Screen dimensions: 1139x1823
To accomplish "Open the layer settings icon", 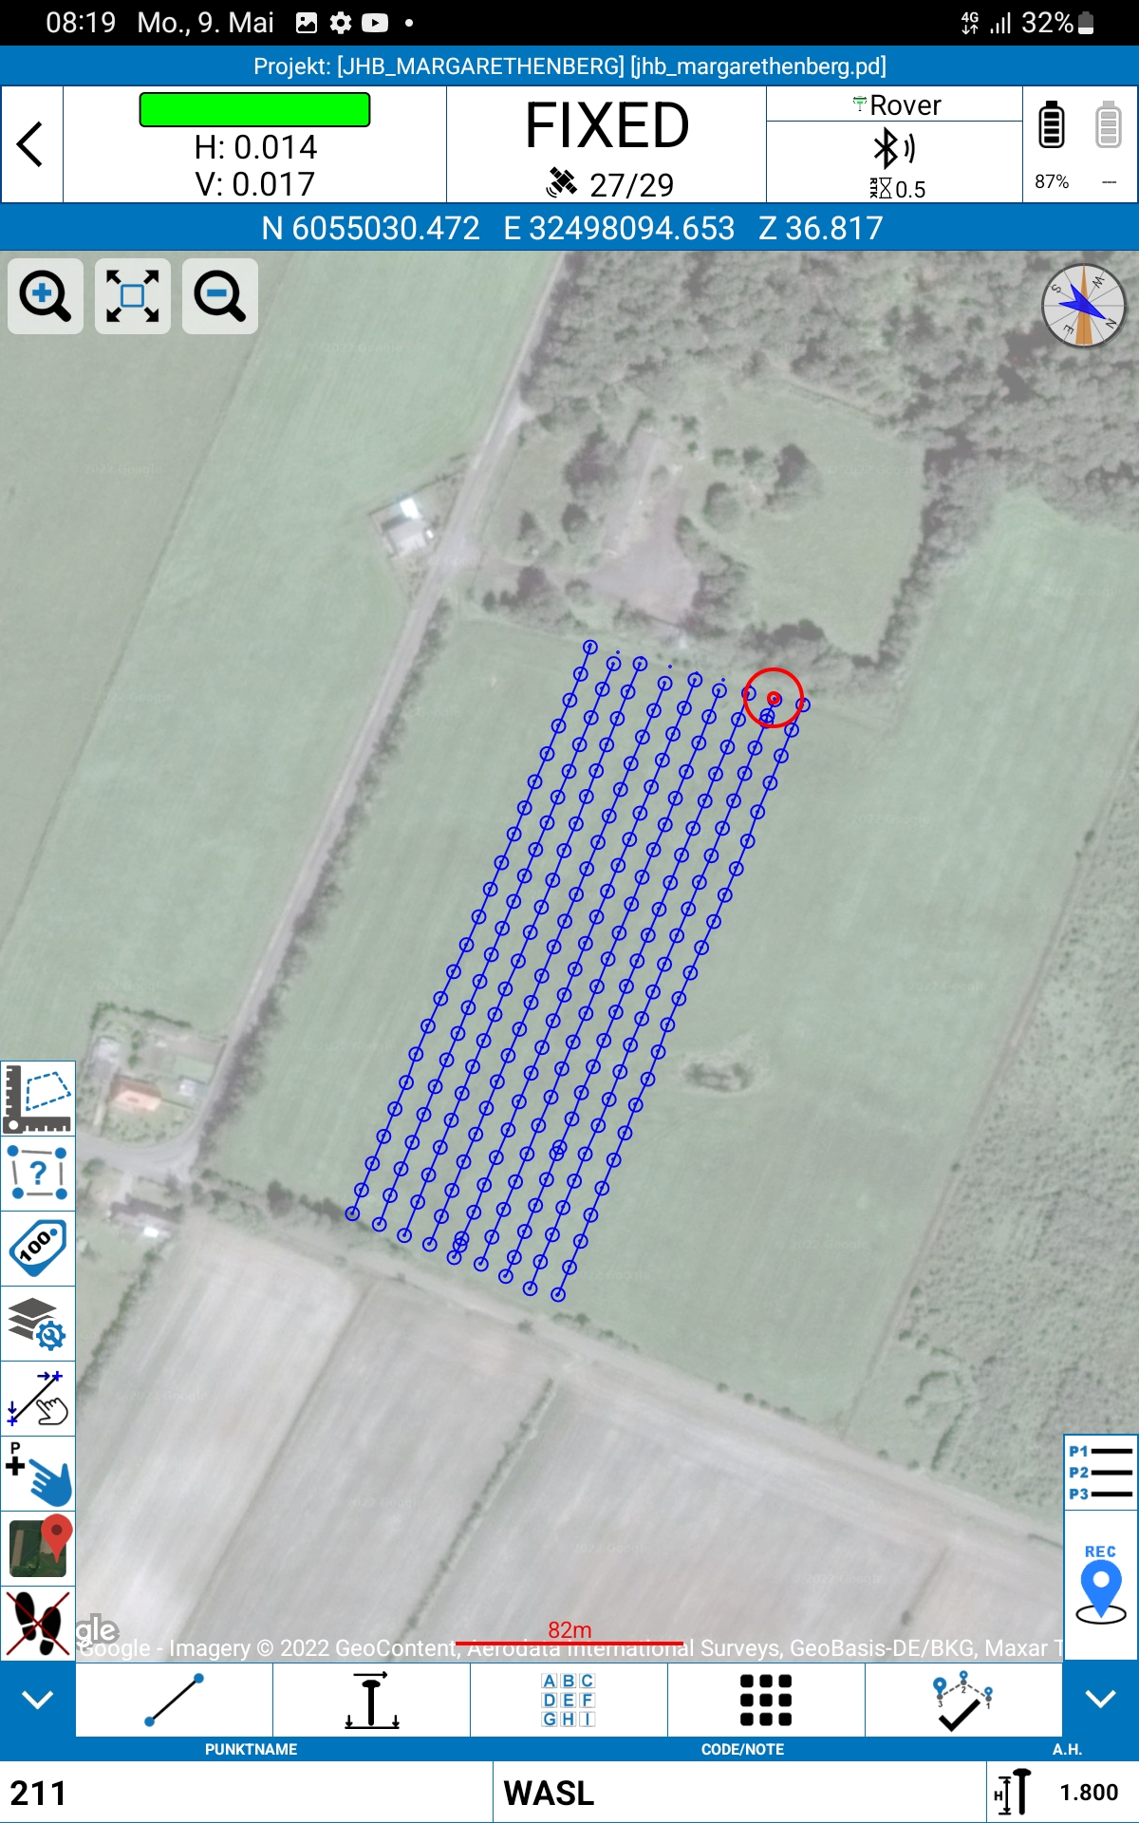I will [x=38, y=1324].
